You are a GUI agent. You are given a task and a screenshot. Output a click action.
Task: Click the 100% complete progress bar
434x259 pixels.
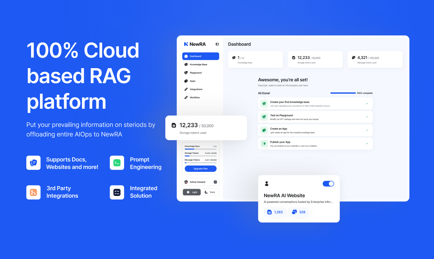[x=343, y=93]
